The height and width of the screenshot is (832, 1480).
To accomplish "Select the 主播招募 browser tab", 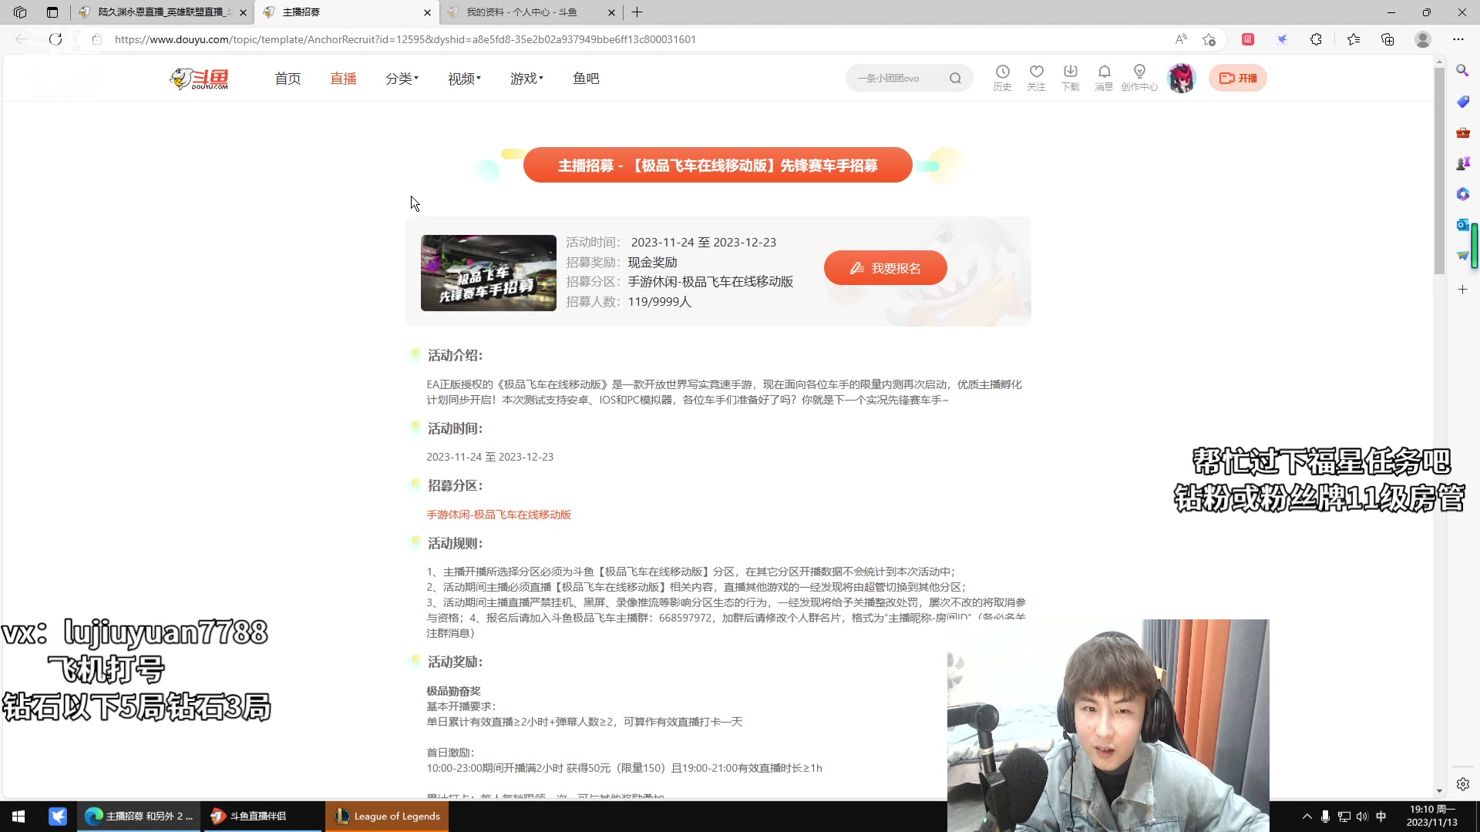I will tap(346, 12).
